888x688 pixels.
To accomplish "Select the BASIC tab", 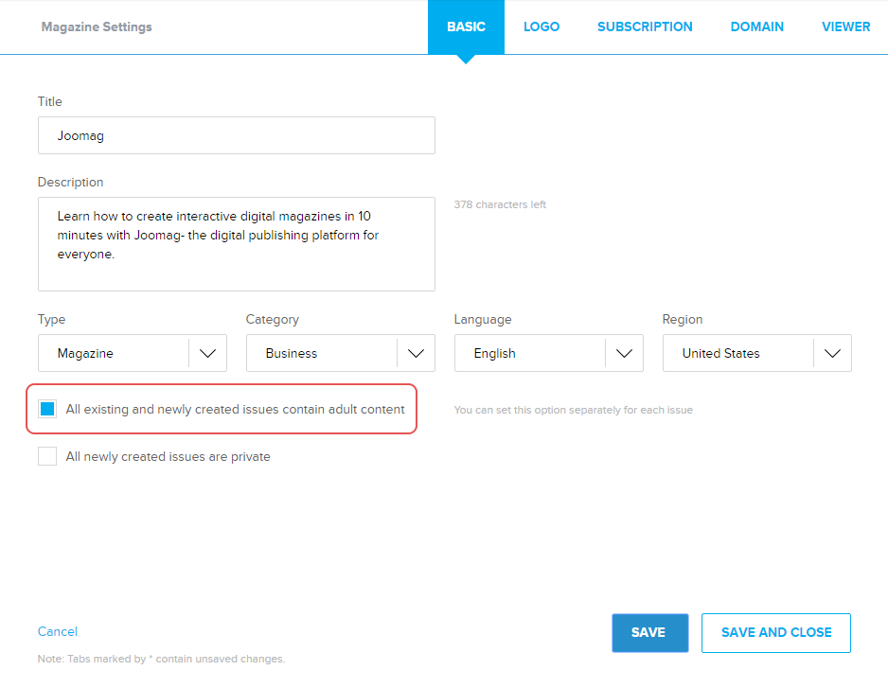I will 466,26.
